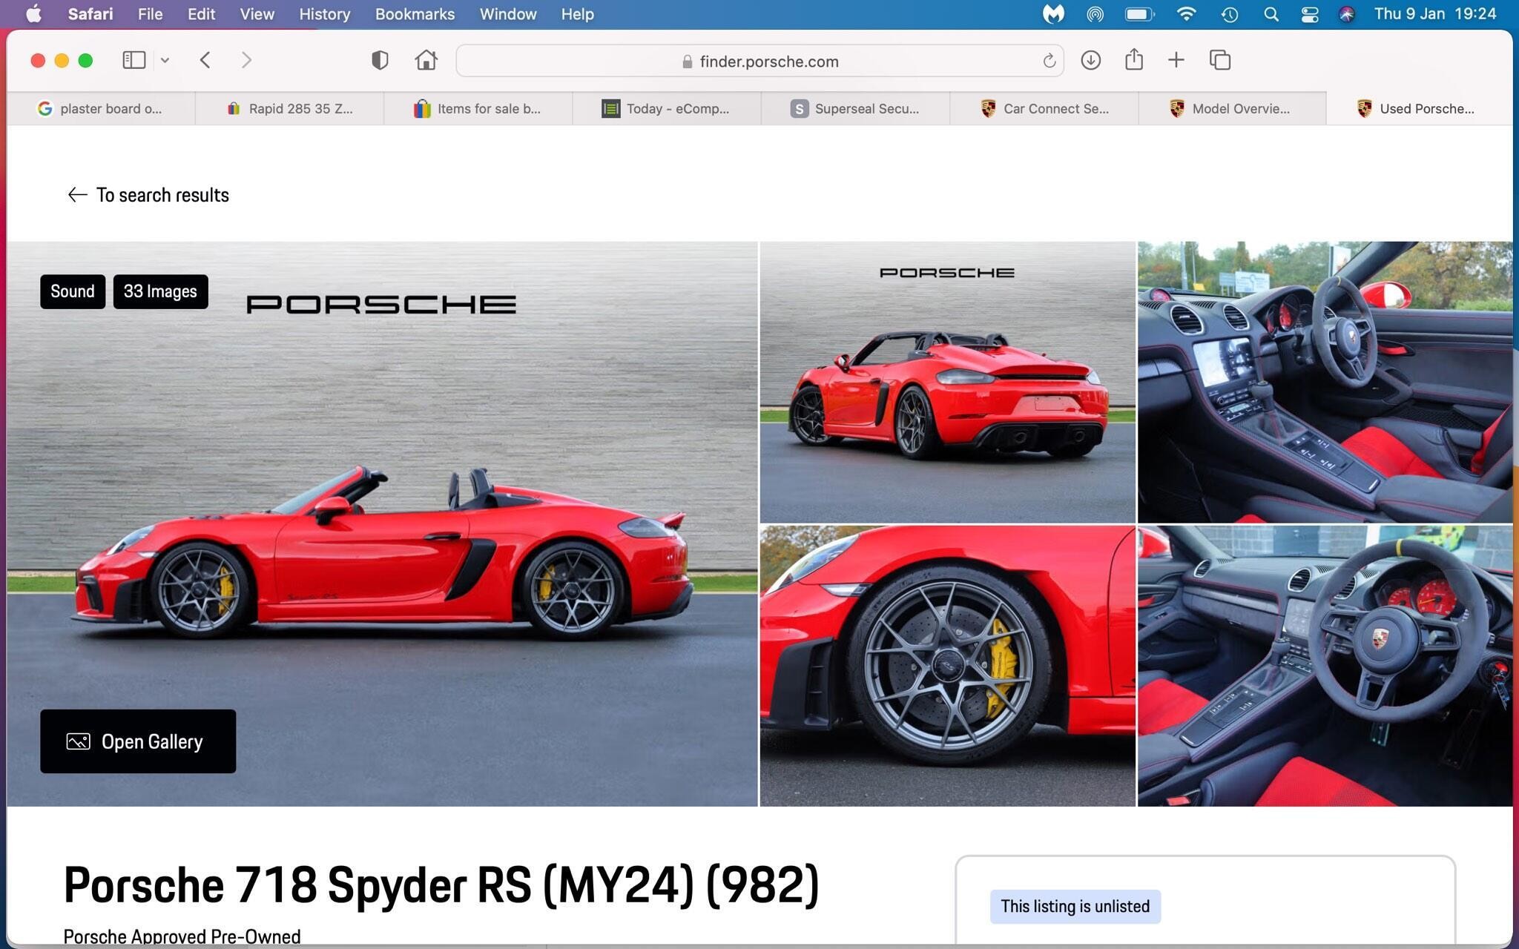Open the Window menu
This screenshot has width=1519, height=949.
coord(508,14)
